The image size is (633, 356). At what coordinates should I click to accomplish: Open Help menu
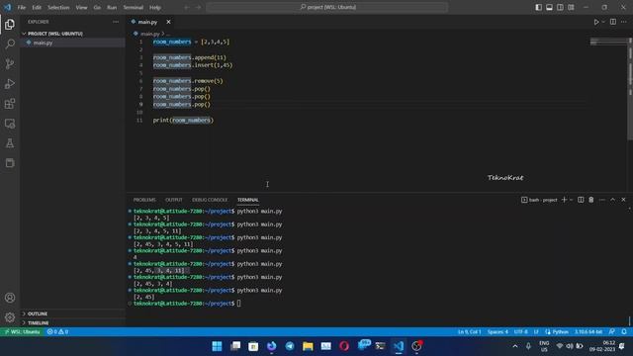[155, 7]
